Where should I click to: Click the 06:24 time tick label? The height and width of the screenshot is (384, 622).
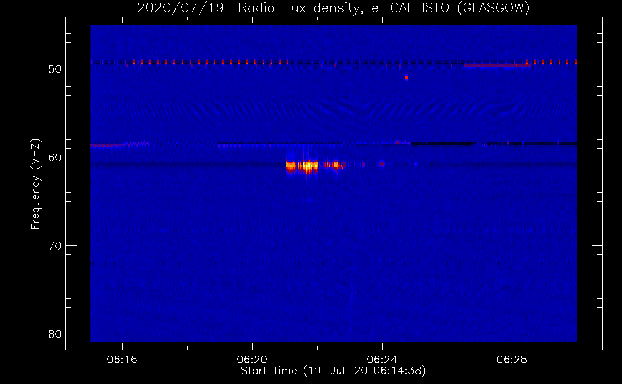pos(382,360)
